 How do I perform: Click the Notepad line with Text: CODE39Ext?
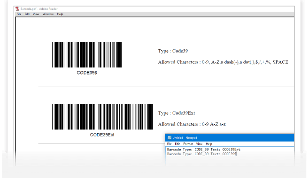point(204,149)
